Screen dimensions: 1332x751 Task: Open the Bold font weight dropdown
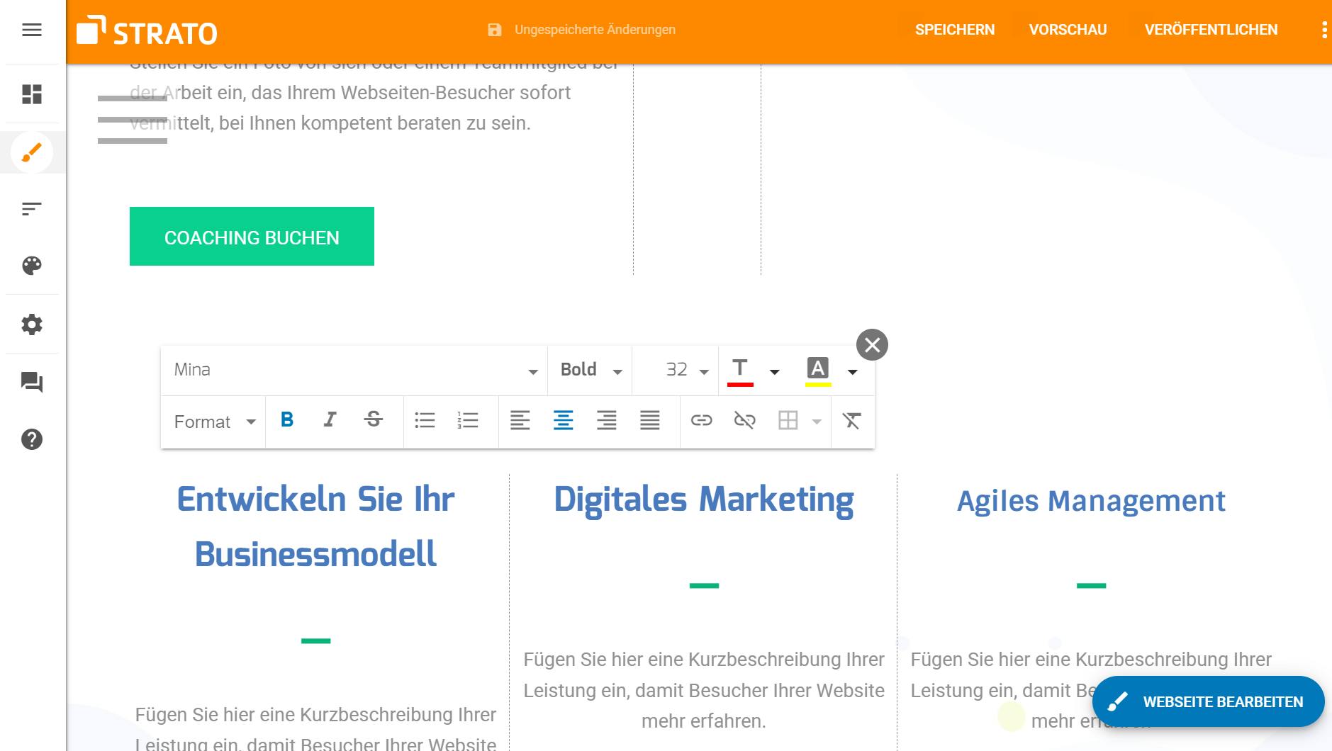click(x=590, y=370)
